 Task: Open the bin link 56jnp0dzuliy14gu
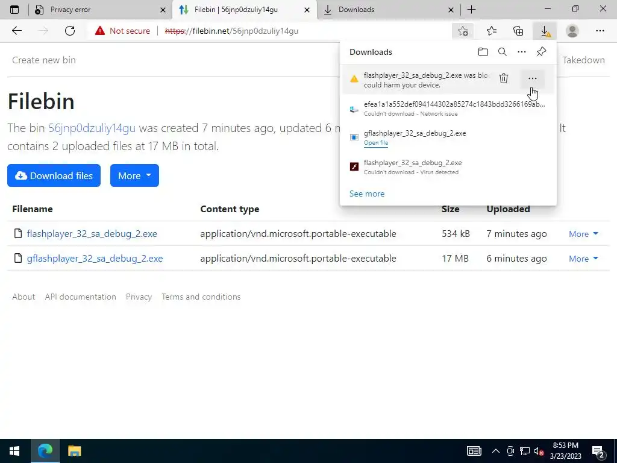92,128
